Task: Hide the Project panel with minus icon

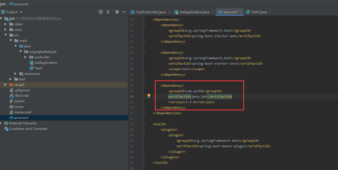Action: (124, 12)
